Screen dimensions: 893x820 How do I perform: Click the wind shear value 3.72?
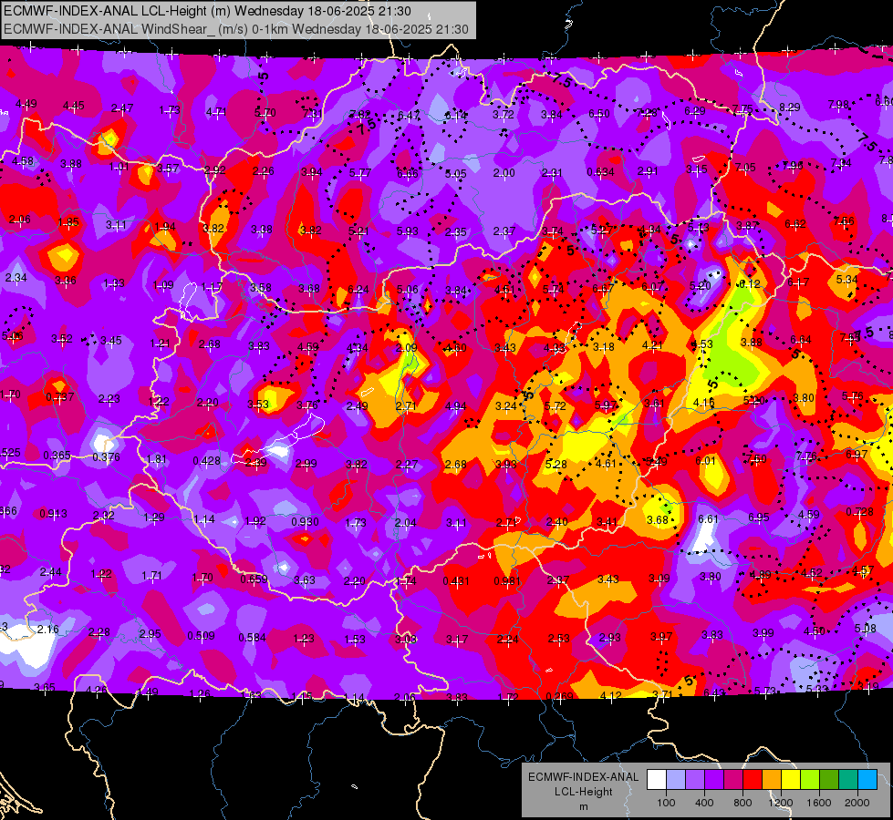point(504,115)
